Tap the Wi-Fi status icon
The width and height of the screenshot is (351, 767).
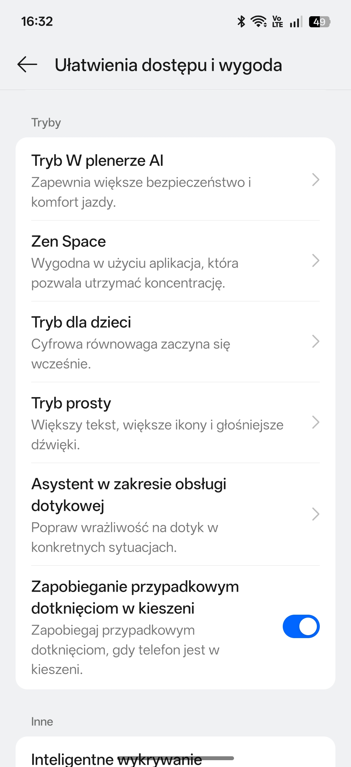259,22
